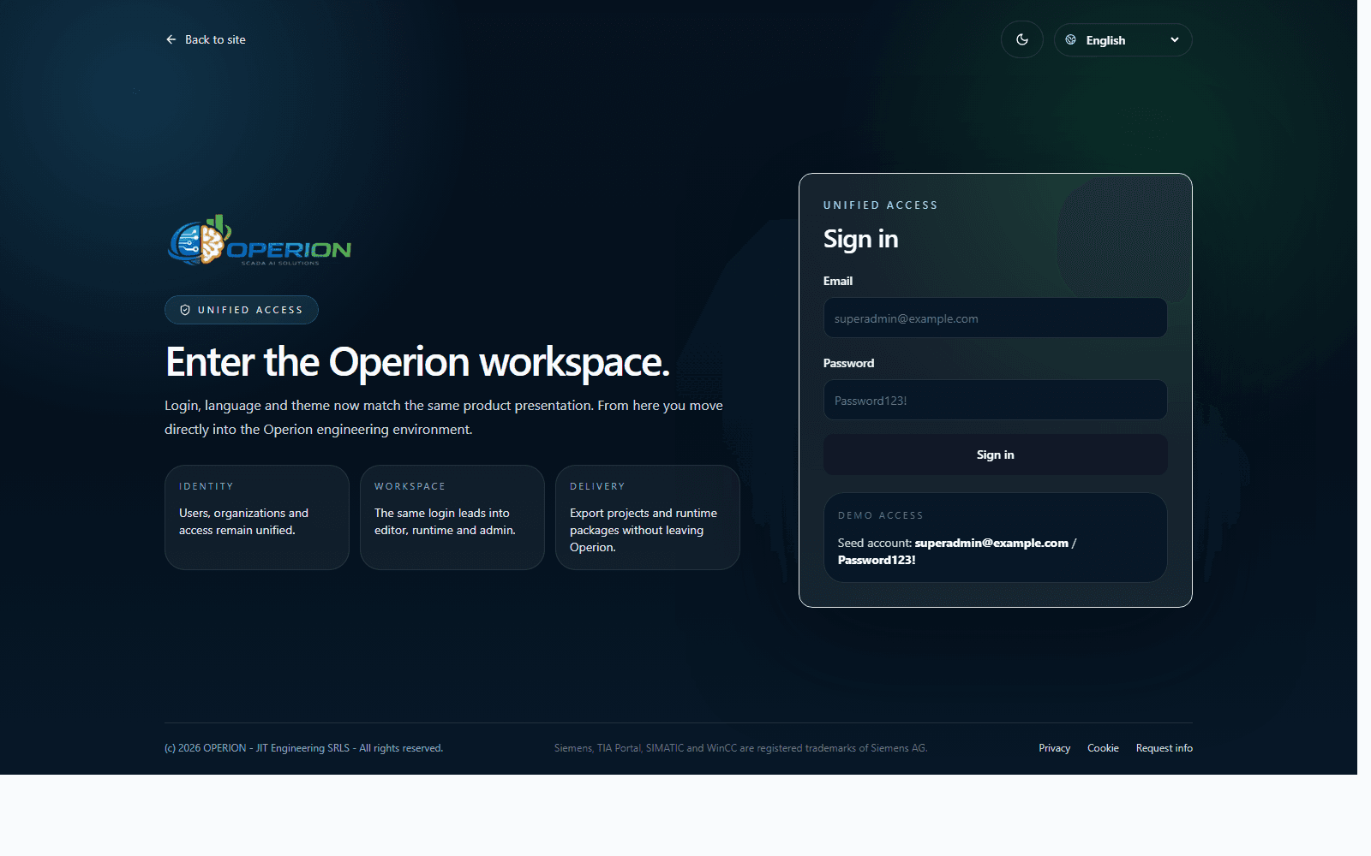The width and height of the screenshot is (1371, 856).
Task: Click the Operion brain logo
Action: (199, 241)
